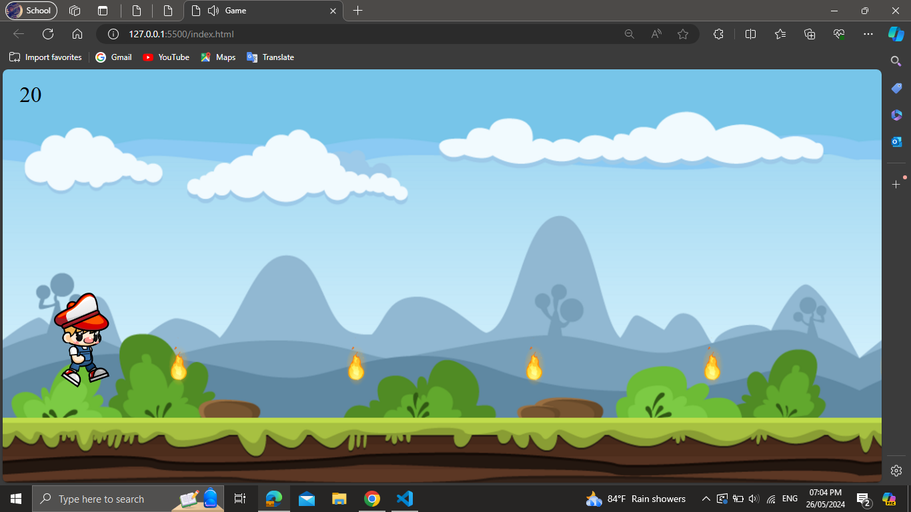Open Task View taskbar icon

click(x=240, y=499)
